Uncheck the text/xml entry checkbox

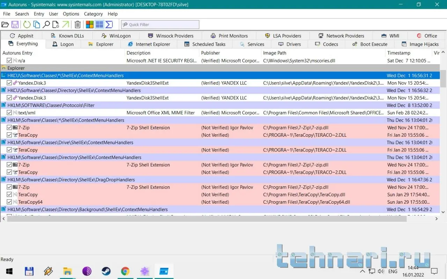9,113
